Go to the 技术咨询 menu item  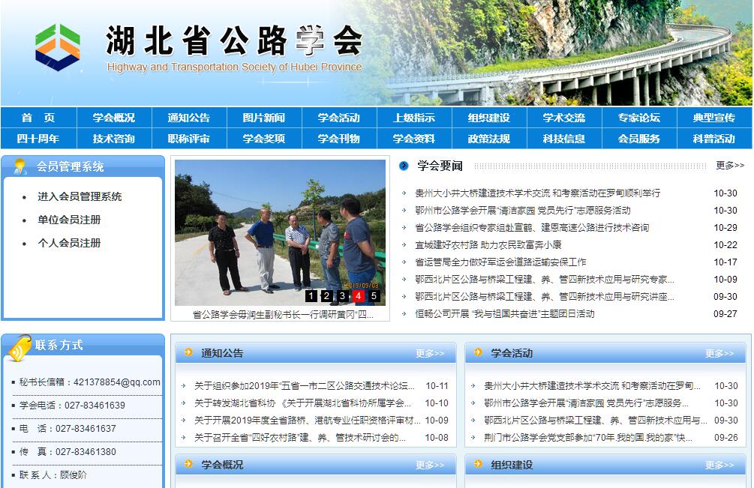pyautogui.click(x=114, y=139)
